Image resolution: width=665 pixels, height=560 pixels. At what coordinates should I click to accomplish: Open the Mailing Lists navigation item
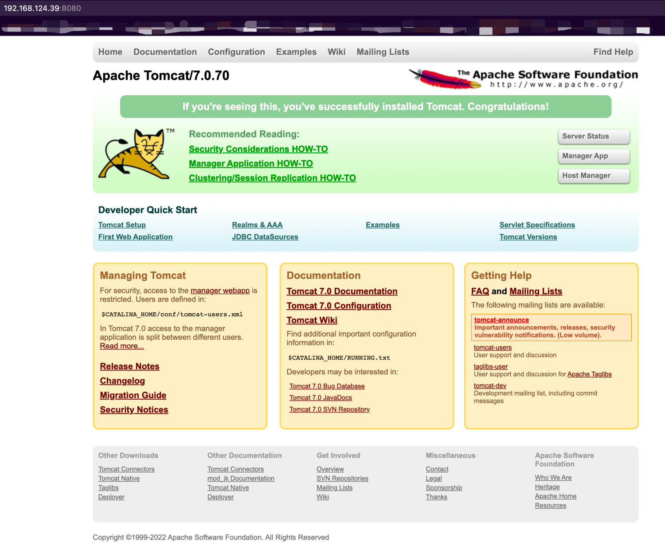pyautogui.click(x=383, y=52)
